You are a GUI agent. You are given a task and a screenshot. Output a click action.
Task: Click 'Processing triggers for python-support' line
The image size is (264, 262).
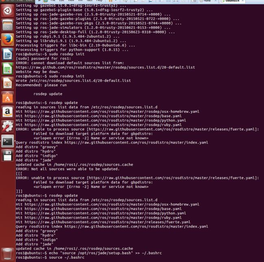pos(72,50)
